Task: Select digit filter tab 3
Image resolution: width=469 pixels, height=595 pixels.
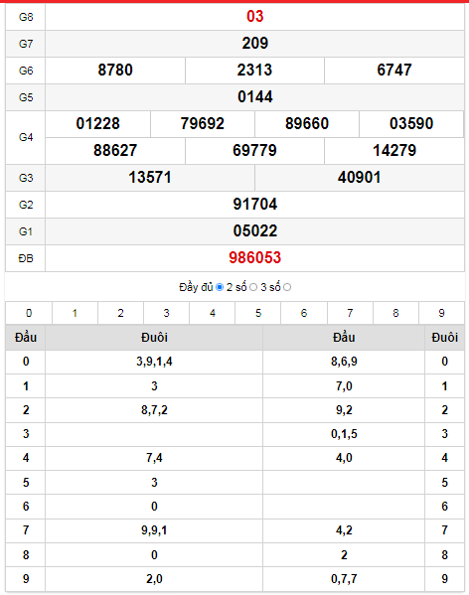Action: pyautogui.click(x=166, y=313)
